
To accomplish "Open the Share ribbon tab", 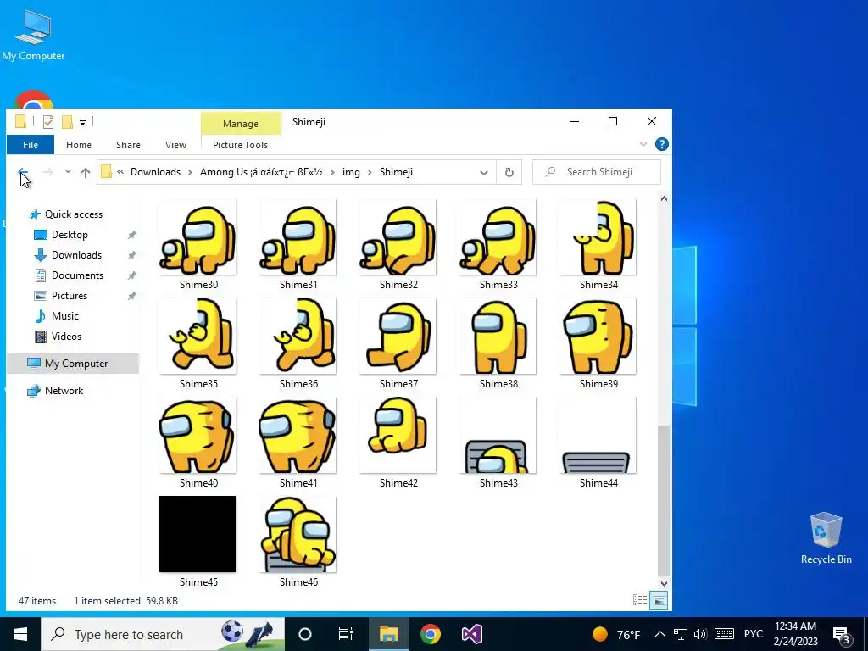I will click(x=128, y=145).
